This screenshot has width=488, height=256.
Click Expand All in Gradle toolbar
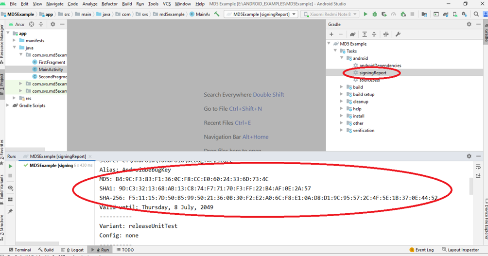[364, 34]
